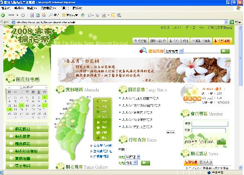Open the 我的最愛(A) Favorites menu
This screenshot has width=244, height=175.
(48, 8)
